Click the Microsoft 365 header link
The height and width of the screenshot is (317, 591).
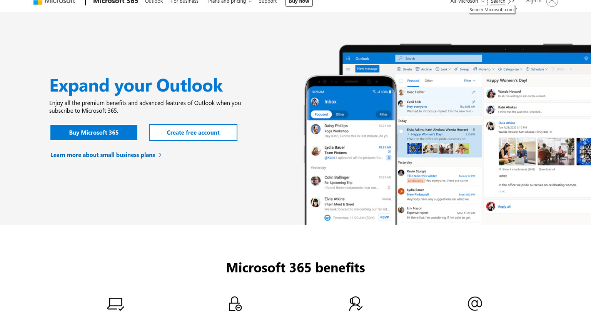click(115, 2)
